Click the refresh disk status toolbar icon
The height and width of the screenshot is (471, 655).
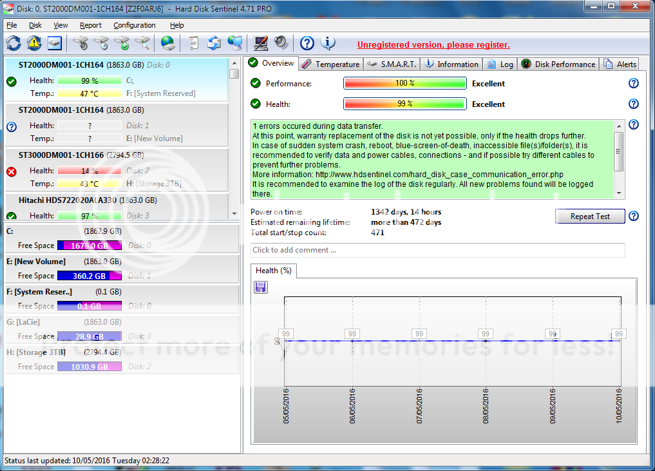tap(13, 43)
